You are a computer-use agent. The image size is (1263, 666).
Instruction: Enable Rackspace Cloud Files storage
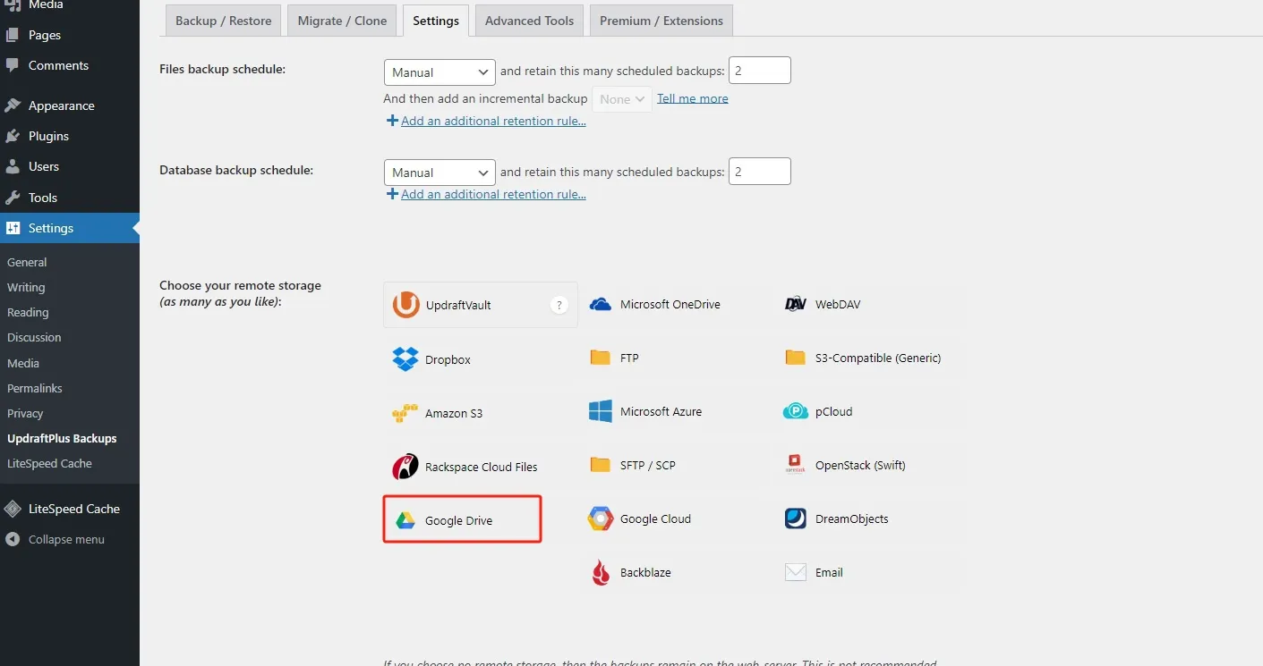[480, 467]
